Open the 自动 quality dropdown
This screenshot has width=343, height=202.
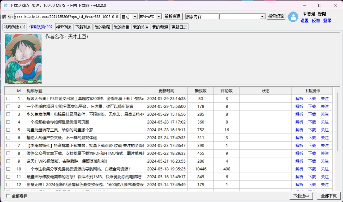tap(129, 17)
